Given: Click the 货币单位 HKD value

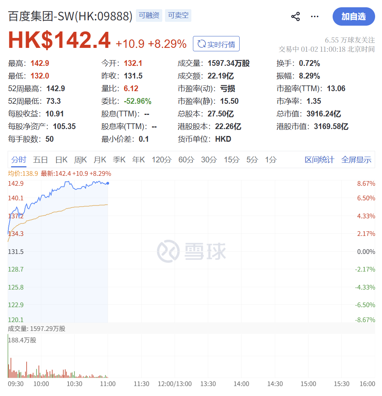Looking at the screenshot, I should [223, 139].
